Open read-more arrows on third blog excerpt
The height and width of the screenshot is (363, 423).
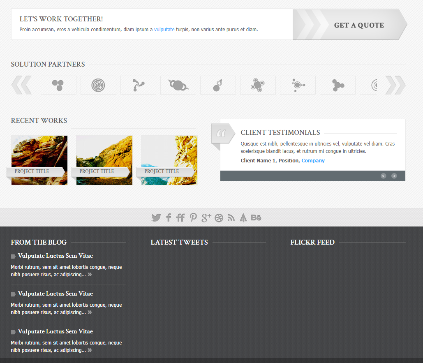(x=90, y=350)
